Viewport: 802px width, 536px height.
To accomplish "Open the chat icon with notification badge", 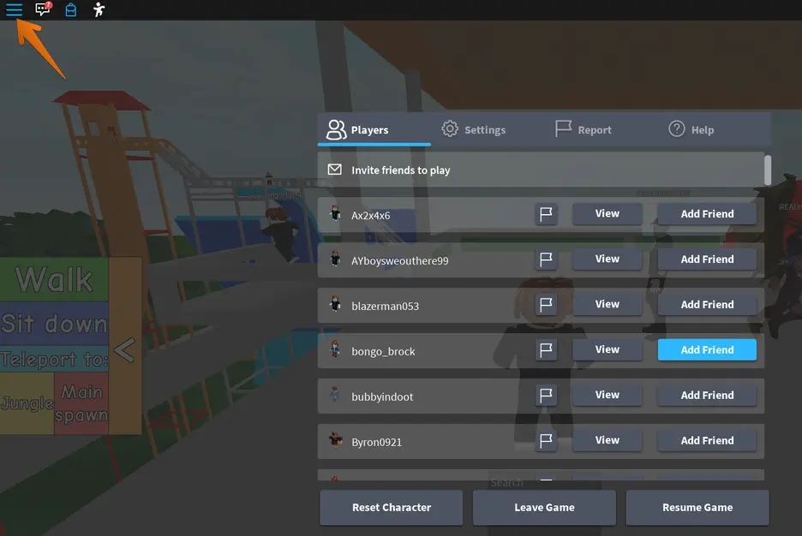I will 43,9.
